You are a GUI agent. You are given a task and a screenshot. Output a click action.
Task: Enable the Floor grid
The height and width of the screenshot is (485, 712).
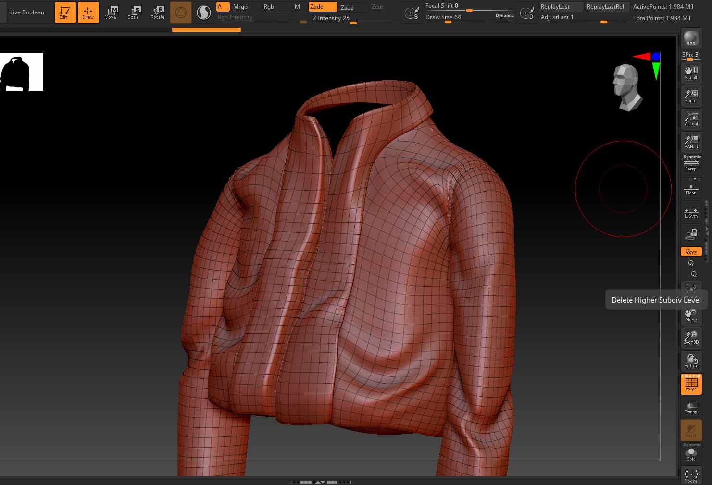[x=691, y=188]
